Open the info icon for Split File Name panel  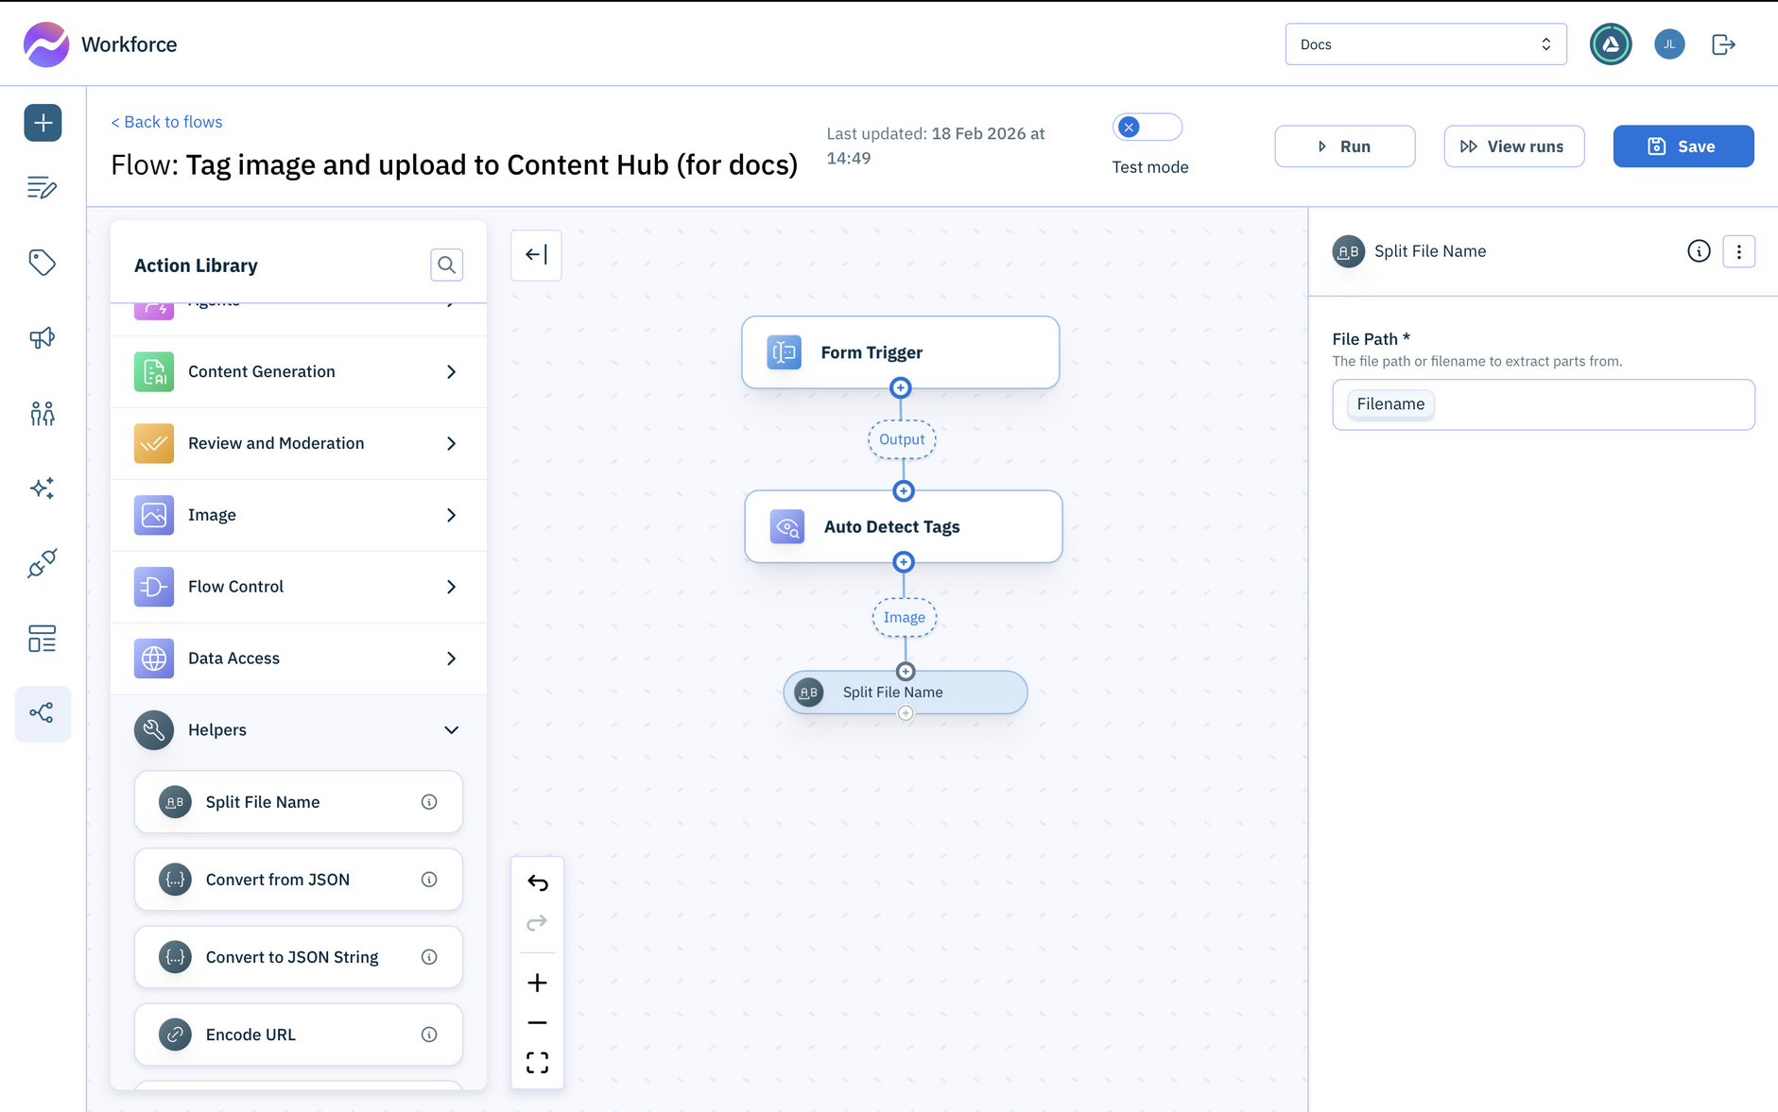(1699, 251)
